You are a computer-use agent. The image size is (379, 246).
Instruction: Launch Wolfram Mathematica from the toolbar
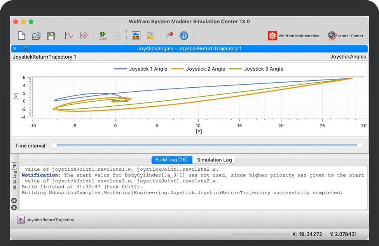293,36
